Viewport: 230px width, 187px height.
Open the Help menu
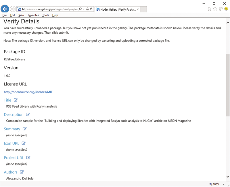click(x=55, y=15)
